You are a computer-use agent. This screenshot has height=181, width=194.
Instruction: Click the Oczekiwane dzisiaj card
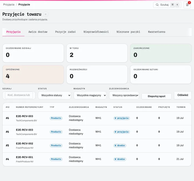click(x=33, y=53)
